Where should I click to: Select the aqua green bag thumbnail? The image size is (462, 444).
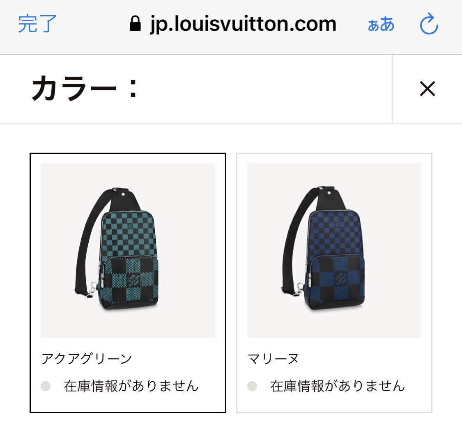[x=128, y=251]
